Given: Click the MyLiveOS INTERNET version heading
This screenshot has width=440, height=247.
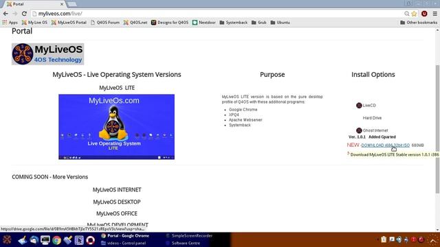Looking at the screenshot, I should (117, 189).
